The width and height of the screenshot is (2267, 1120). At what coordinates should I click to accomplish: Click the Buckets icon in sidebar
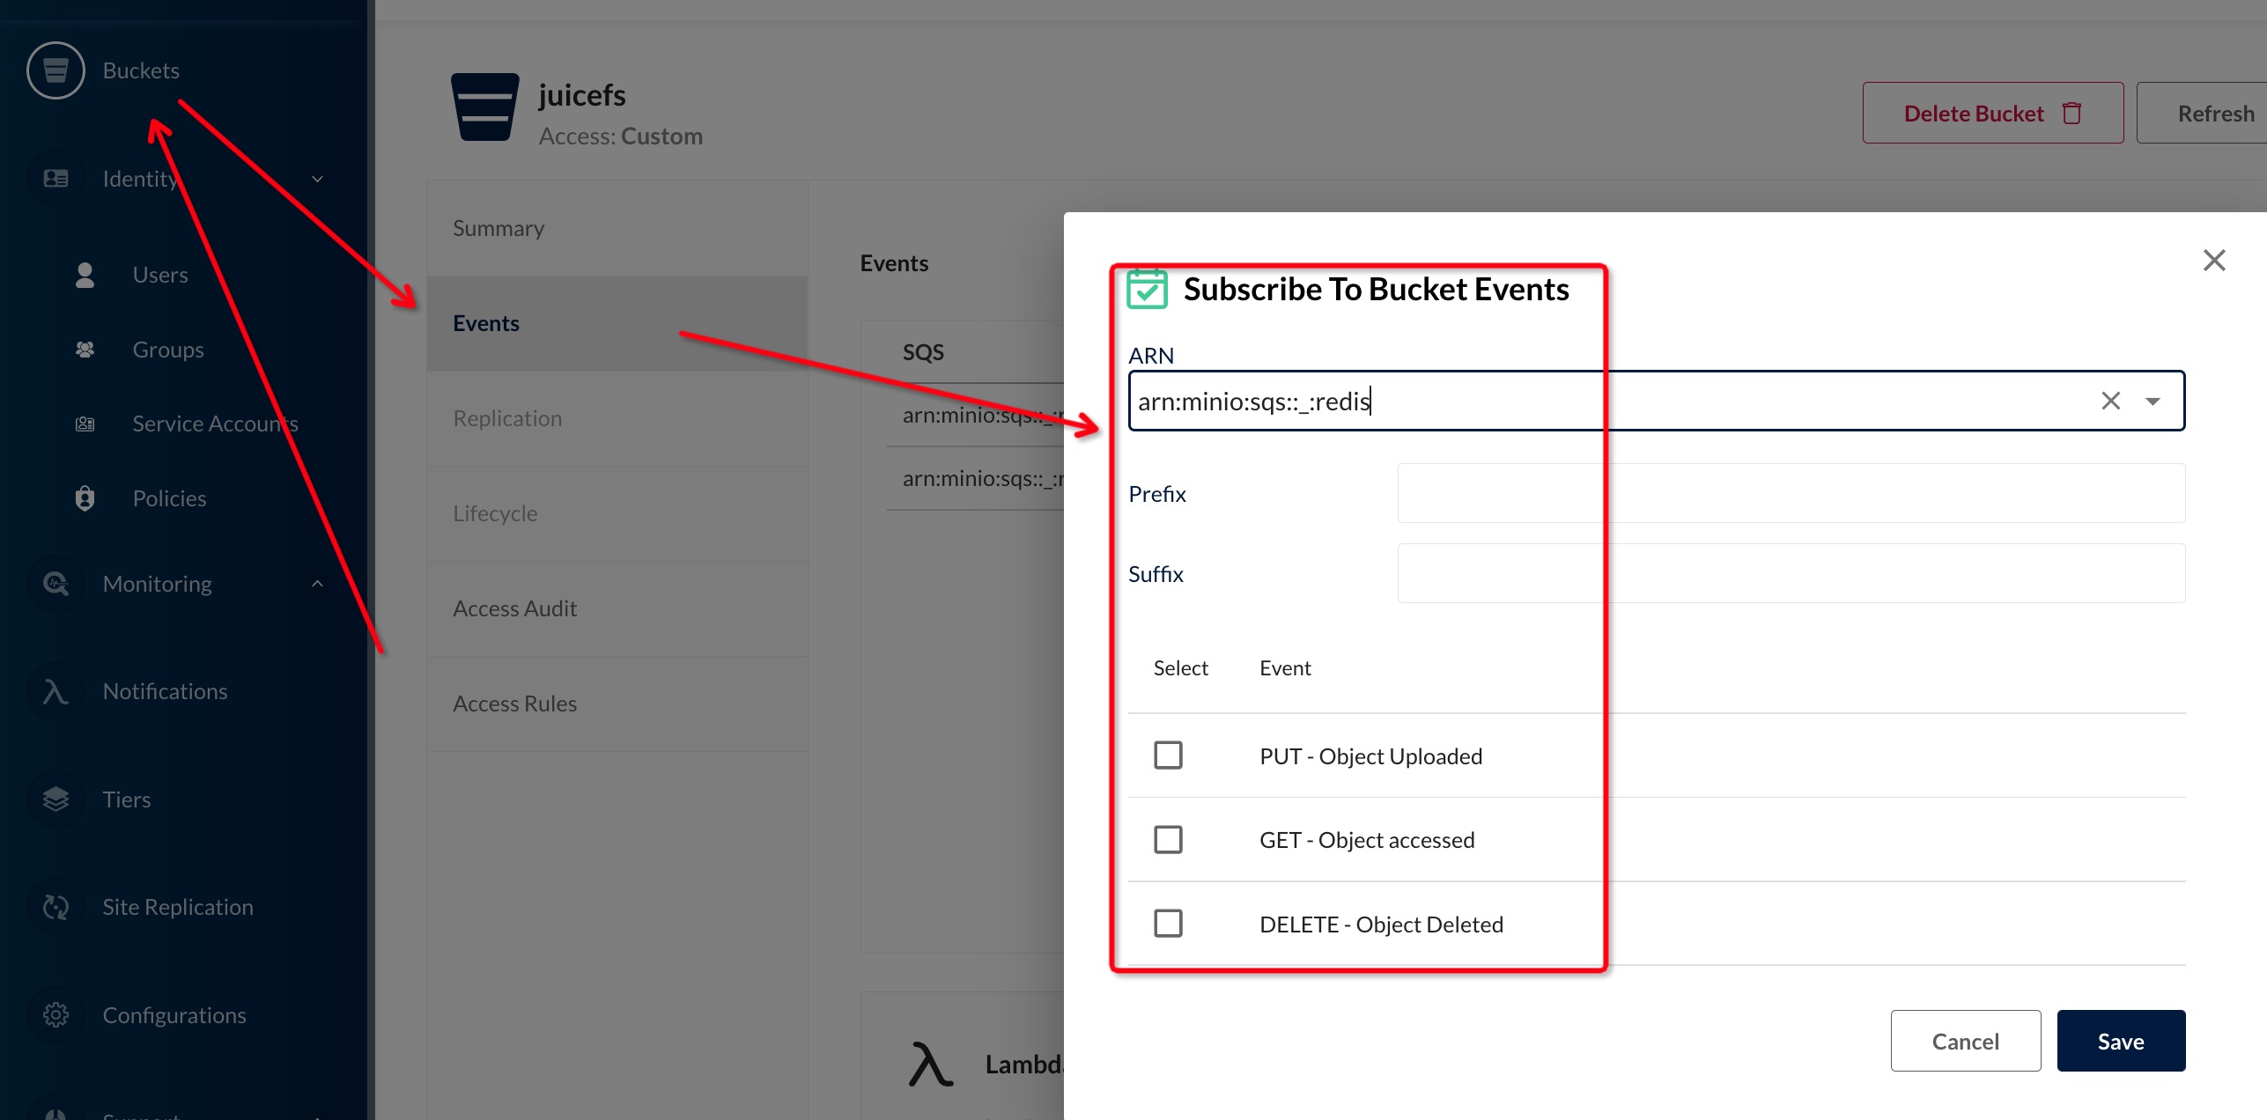point(55,70)
